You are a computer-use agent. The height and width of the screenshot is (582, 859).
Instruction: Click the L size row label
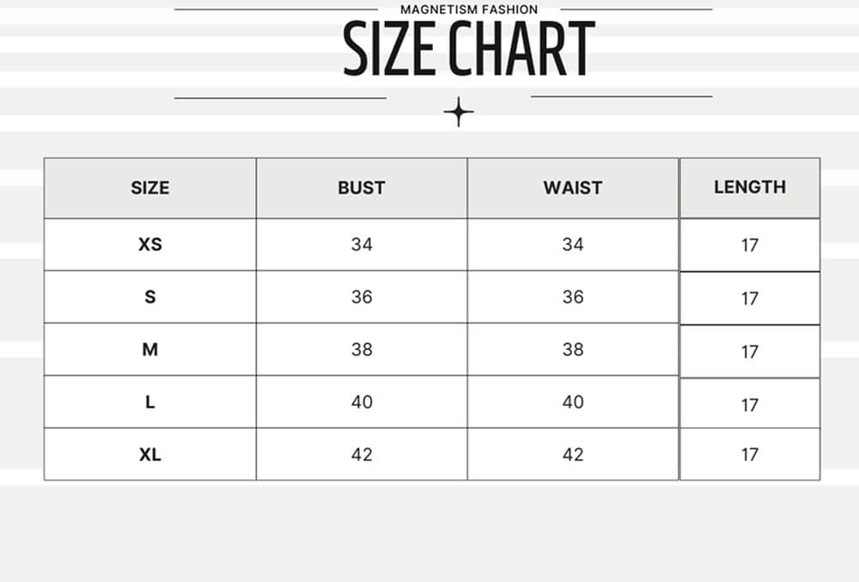(150, 401)
